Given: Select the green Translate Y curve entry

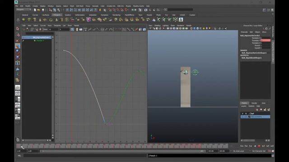Looking at the screenshot, I should (x=40, y=40).
